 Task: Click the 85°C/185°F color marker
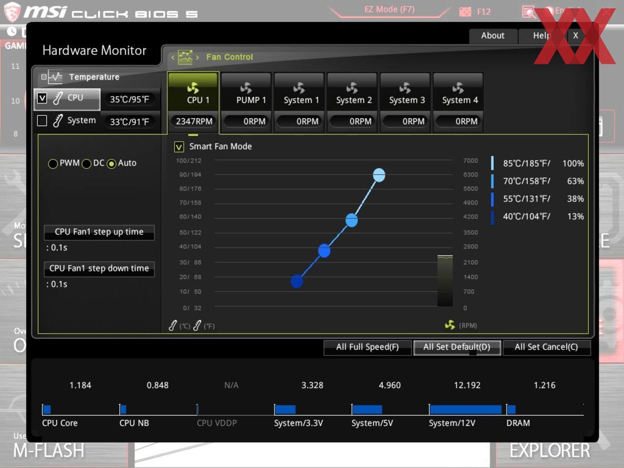coord(492,163)
